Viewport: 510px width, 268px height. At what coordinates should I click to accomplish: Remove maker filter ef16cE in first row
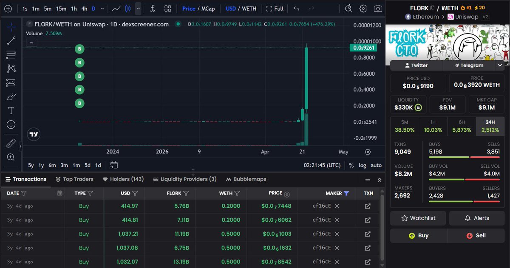pos(337,206)
